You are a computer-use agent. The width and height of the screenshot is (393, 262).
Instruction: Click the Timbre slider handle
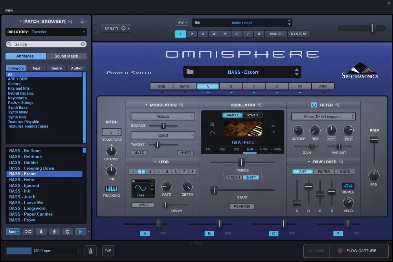tap(241, 162)
